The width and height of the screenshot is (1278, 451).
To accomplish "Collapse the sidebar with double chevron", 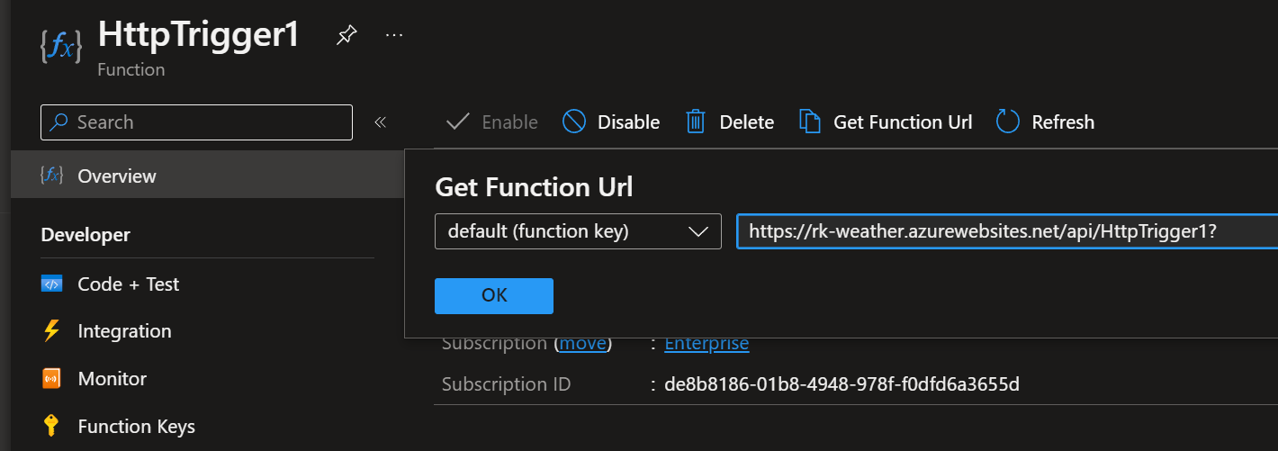I will point(380,122).
